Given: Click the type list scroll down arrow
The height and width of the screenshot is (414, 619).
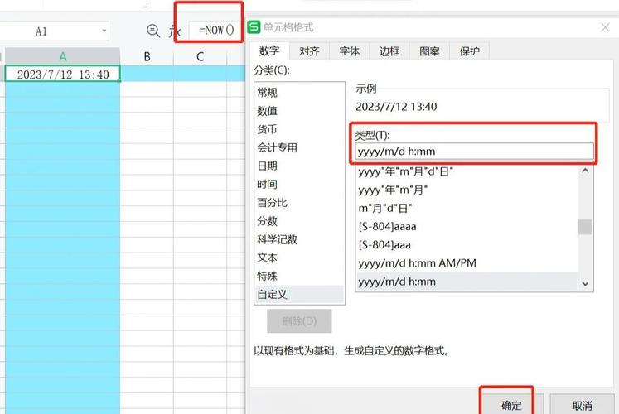Looking at the screenshot, I should click(585, 283).
